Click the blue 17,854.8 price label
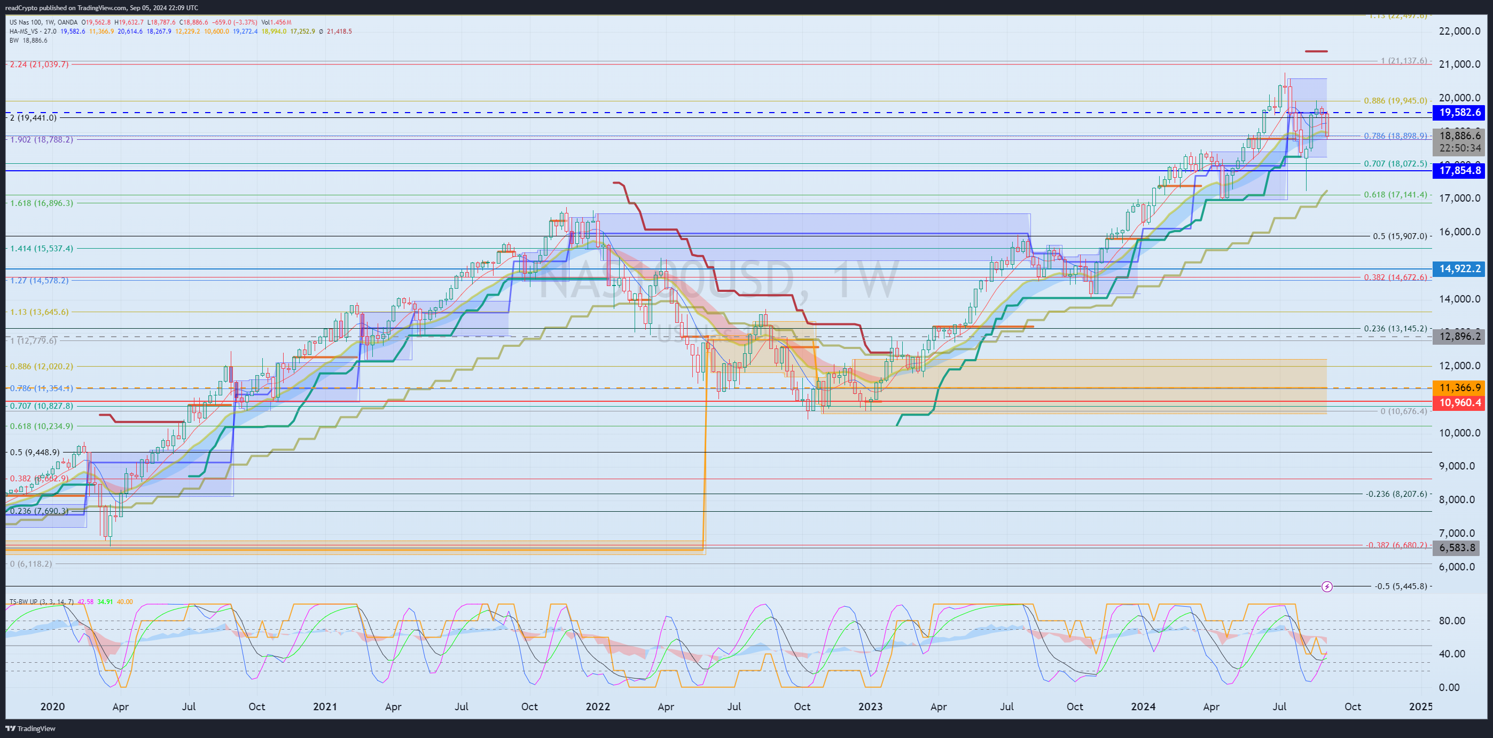This screenshot has height=738, width=1493. (1458, 170)
